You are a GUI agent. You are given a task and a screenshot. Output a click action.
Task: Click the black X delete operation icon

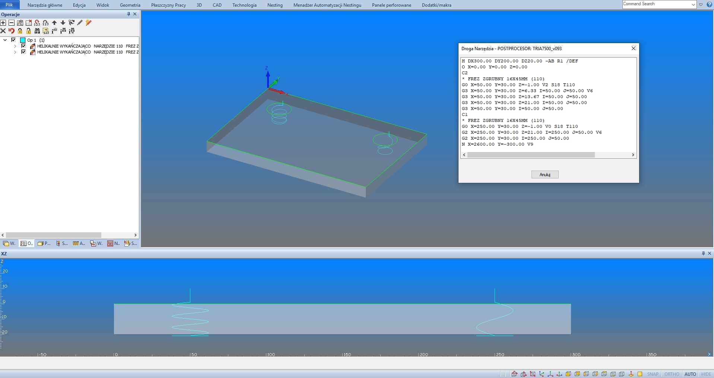tap(3, 31)
